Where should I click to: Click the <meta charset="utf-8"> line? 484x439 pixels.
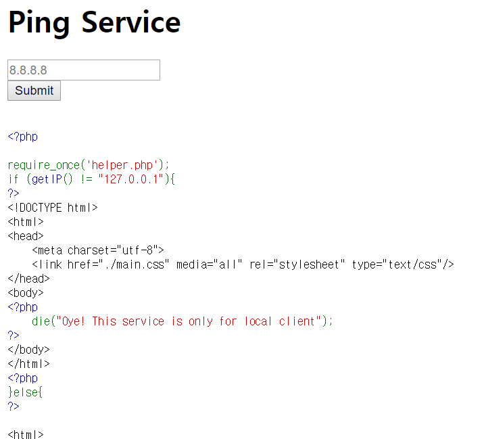[98, 250]
